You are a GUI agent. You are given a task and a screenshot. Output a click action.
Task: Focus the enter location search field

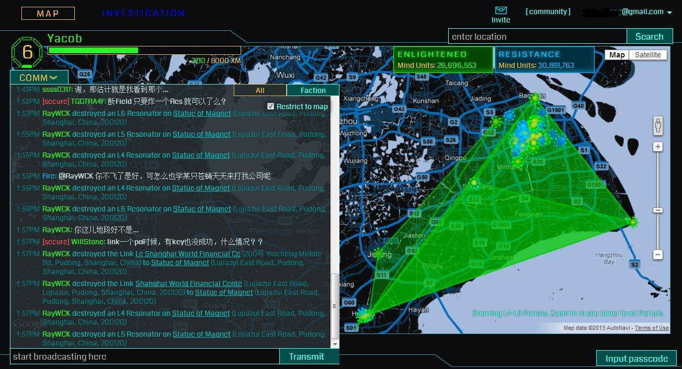coord(538,37)
